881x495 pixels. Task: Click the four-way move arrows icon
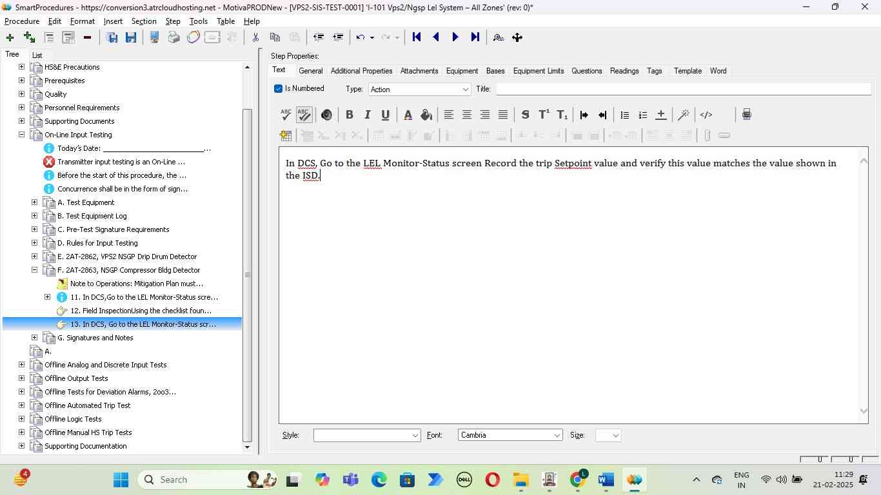(517, 37)
